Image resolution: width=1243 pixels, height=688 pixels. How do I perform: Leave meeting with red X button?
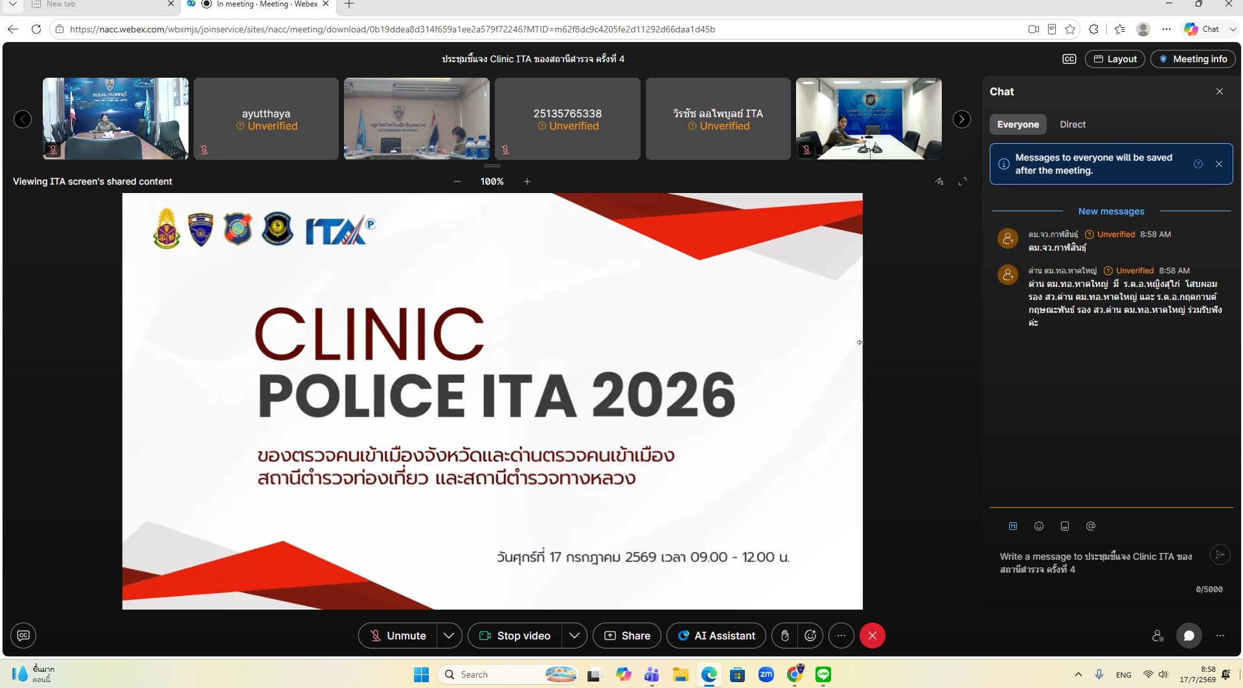click(872, 636)
